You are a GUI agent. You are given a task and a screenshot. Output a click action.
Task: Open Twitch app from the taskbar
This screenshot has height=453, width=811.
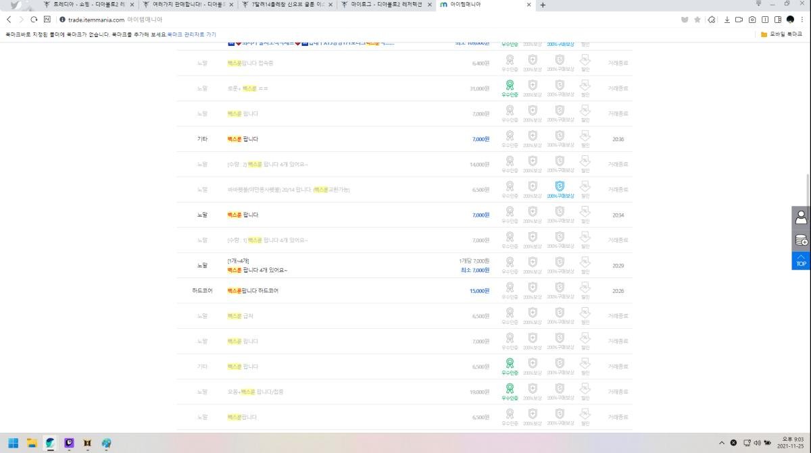pyautogui.click(x=69, y=443)
